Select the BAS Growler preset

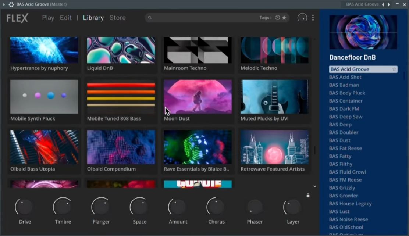click(344, 196)
